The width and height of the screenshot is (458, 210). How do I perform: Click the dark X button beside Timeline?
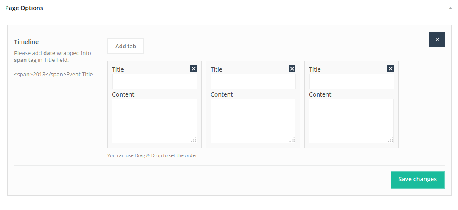437,39
